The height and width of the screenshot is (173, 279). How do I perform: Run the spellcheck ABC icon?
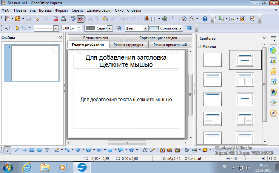point(73,19)
